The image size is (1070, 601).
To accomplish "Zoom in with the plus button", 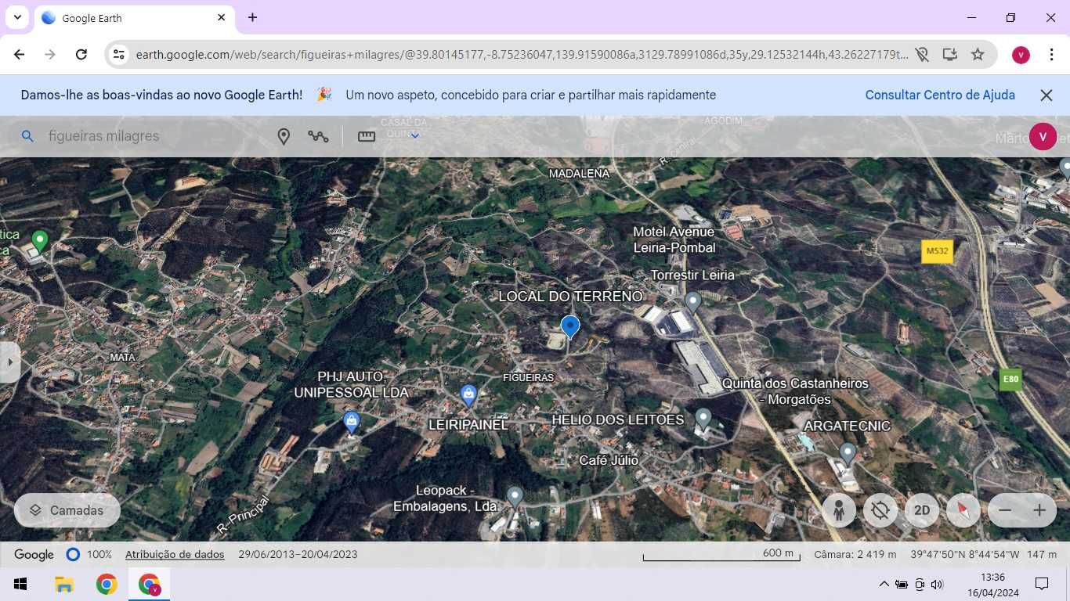I will click(1039, 511).
